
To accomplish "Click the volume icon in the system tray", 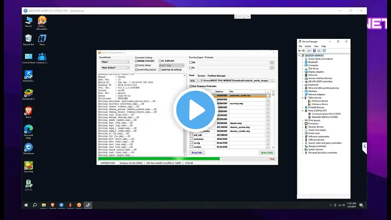I will (343, 205).
